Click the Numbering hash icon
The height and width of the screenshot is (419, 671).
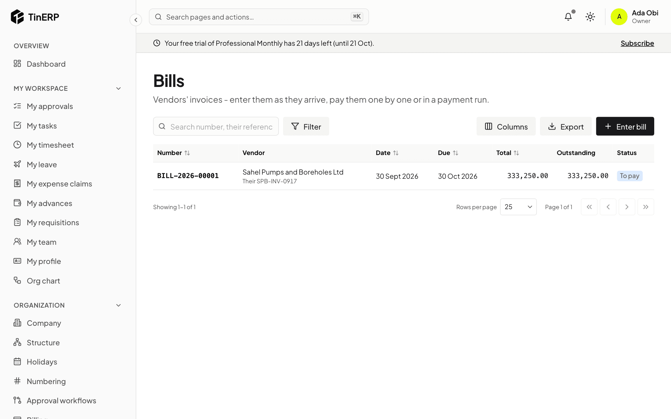[17, 381]
